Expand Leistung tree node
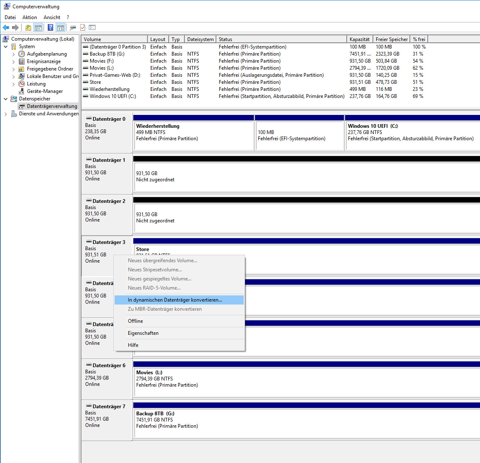 tap(13, 84)
